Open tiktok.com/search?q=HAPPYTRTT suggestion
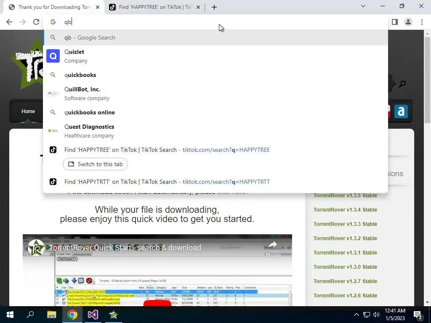 [x=215, y=182]
